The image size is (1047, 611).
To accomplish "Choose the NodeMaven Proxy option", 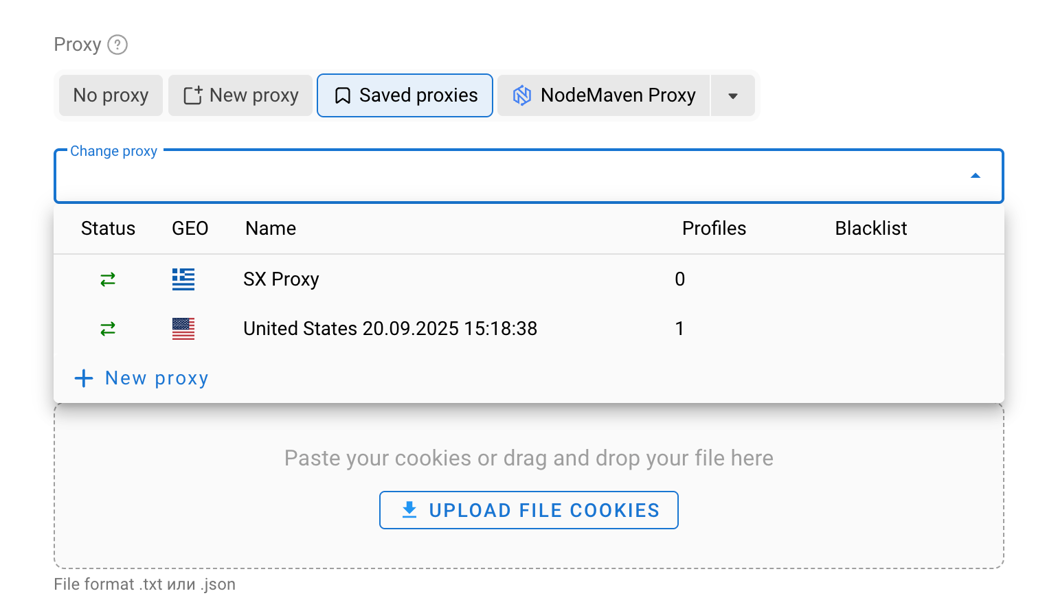I will pyautogui.click(x=604, y=95).
